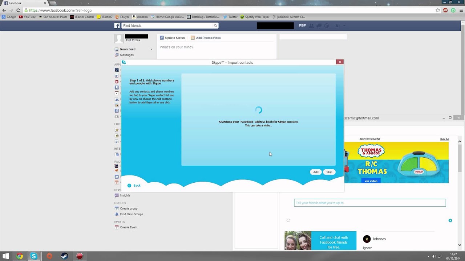Close the Skype Import contacts dialog
Image resolution: width=465 pixels, height=261 pixels.
[x=340, y=62]
